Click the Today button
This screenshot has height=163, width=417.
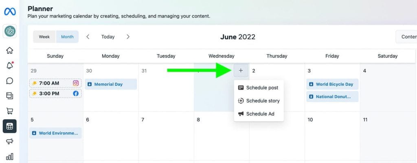click(108, 37)
